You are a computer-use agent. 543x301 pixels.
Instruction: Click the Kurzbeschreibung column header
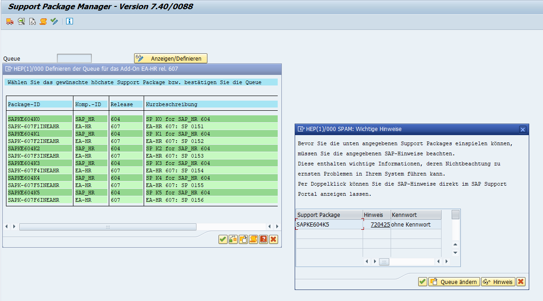point(211,104)
